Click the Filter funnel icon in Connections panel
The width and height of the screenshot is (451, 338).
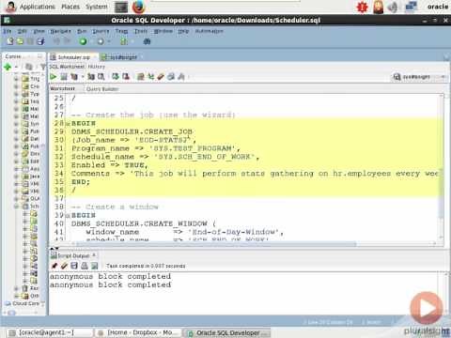(x=43, y=67)
